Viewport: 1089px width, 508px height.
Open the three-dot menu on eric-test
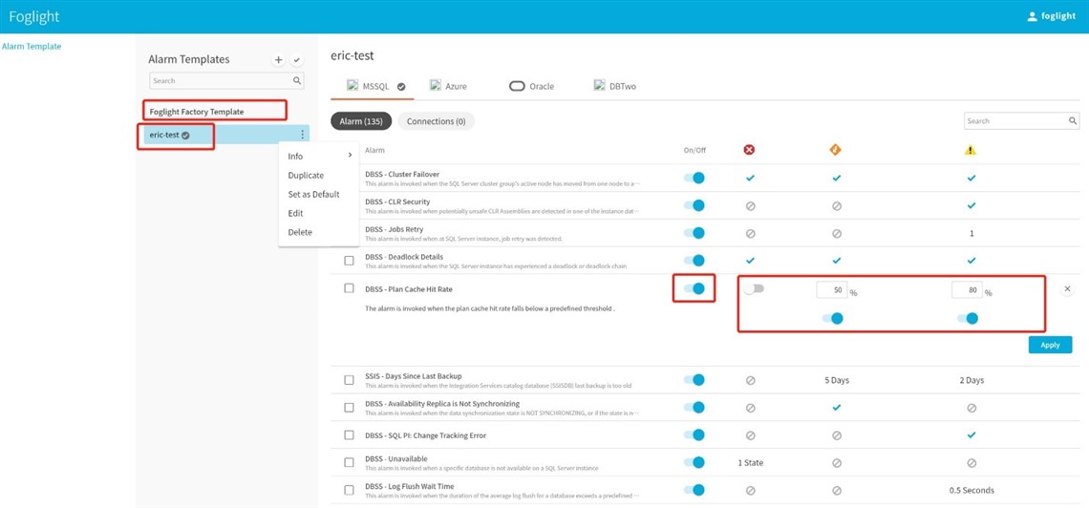click(302, 136)
